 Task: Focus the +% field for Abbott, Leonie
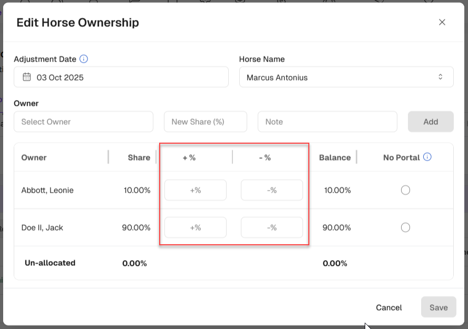pos(195,190)
